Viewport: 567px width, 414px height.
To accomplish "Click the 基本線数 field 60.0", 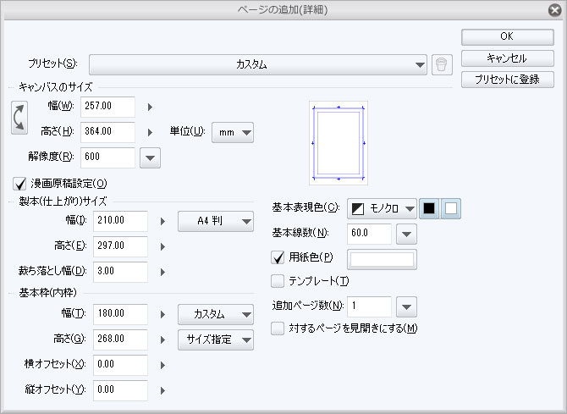I will (370, 234).
